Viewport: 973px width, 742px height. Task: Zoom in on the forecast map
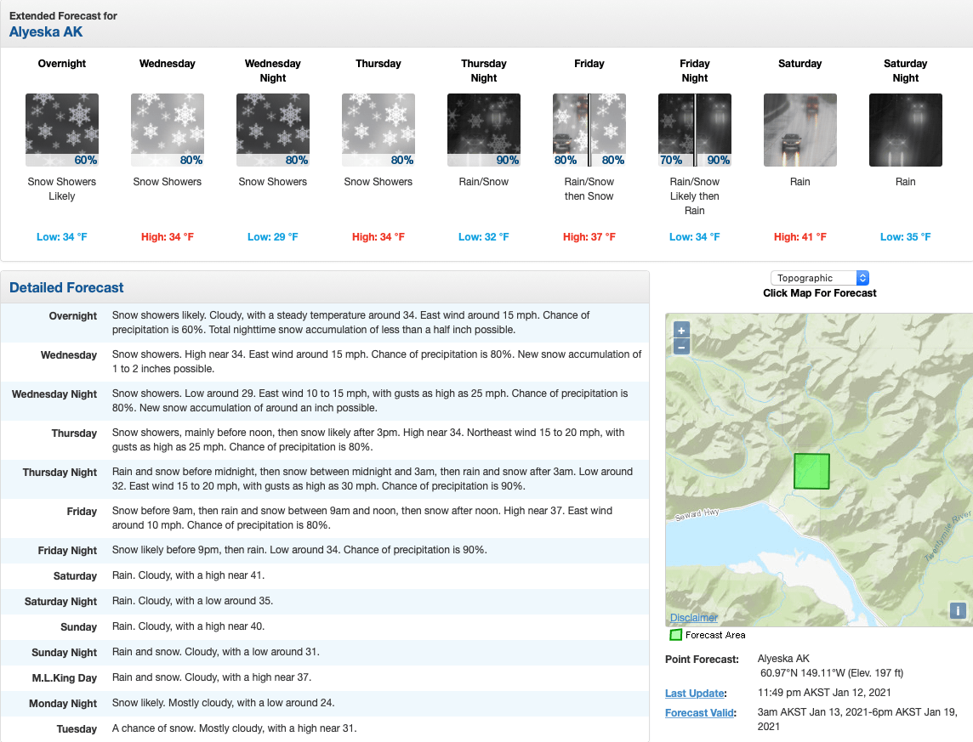[x=681, y=331]
